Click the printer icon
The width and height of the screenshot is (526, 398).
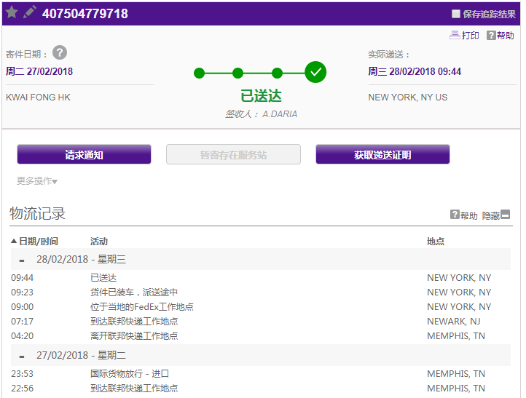[x=455, y=35]
